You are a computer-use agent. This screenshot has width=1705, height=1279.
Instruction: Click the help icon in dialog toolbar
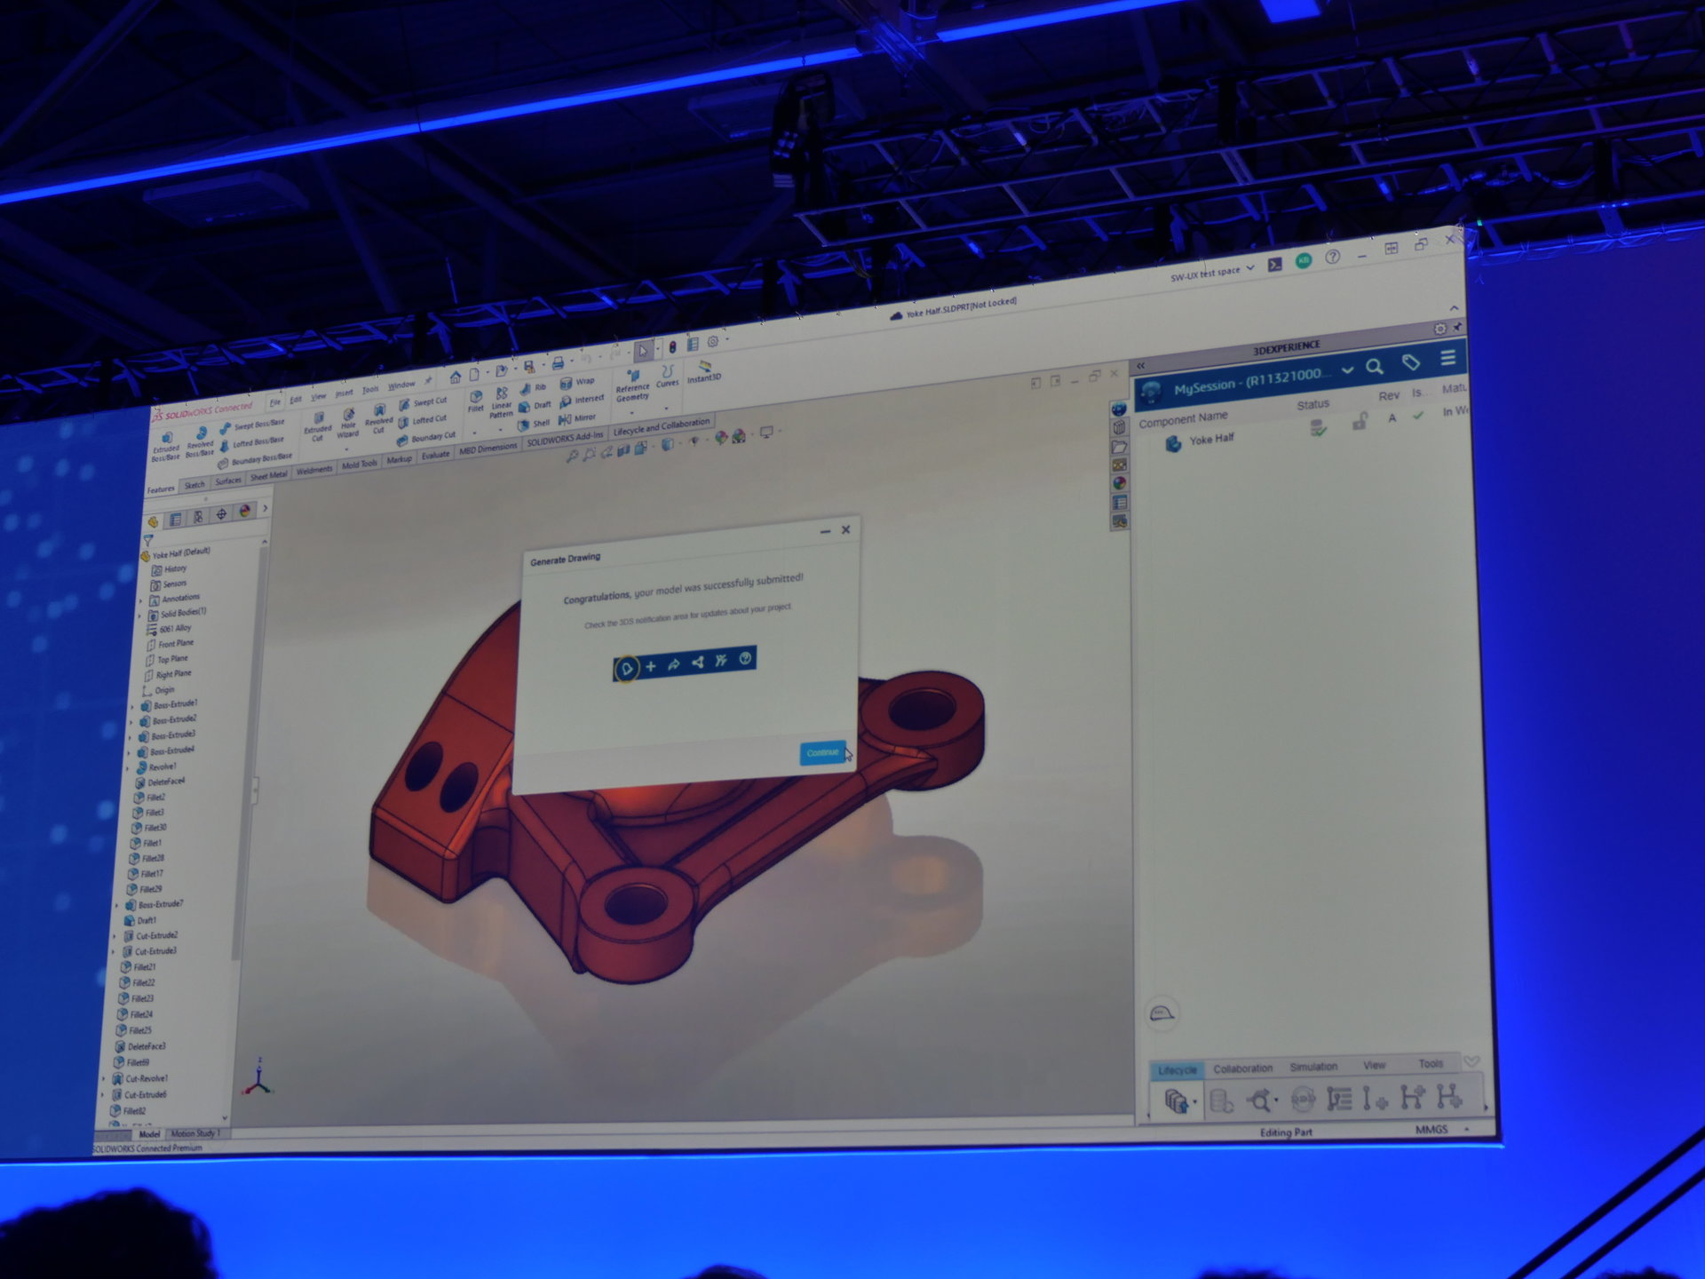pyautogui.click(x=745, y=658)
